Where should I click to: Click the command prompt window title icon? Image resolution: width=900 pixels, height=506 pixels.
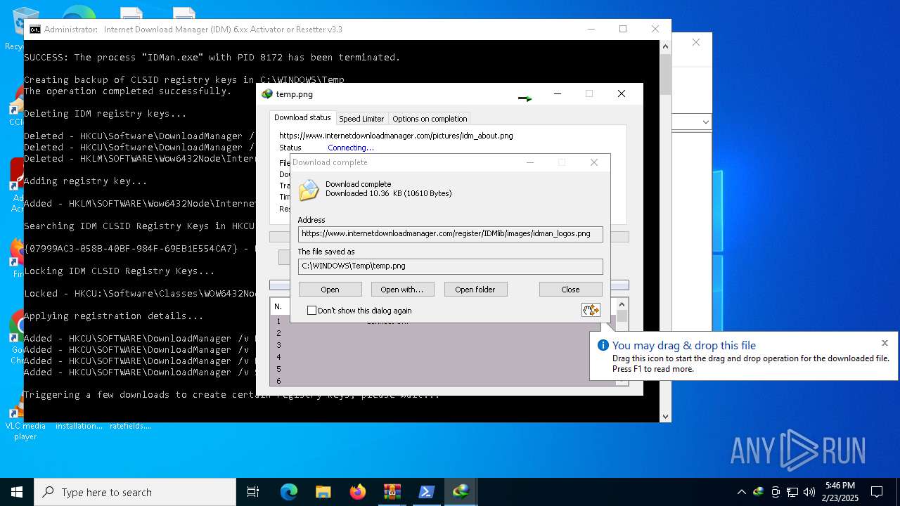click(34, 29)
